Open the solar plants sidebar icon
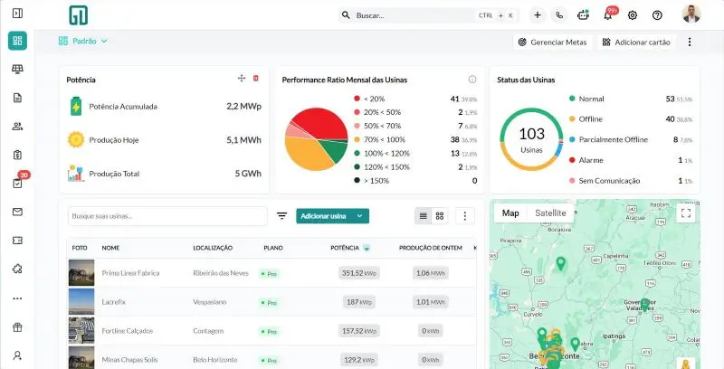 point(17,69)
